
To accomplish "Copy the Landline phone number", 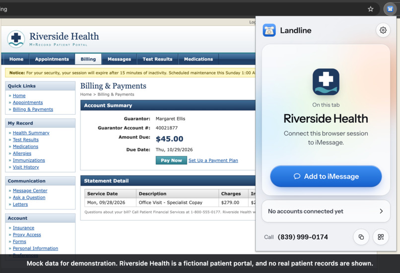I will point(361,237).
